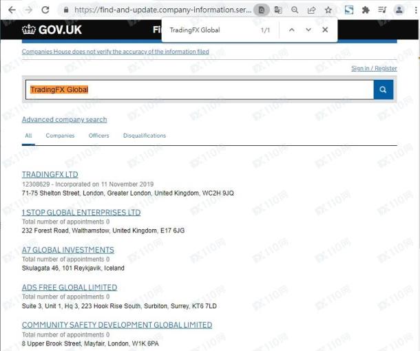Image resolution: width=420 pixels, height=351 pixels.
Task: Click incorporation date text of TRADINGFX LTD
Action: click(104, 184)
